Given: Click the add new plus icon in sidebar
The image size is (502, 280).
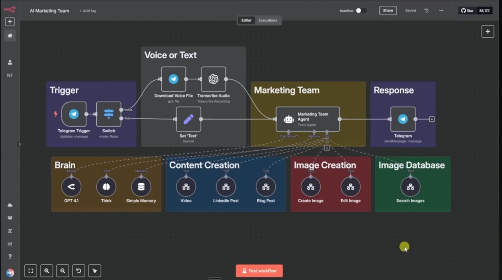Looking at the screenshot, I should [10, 21].
